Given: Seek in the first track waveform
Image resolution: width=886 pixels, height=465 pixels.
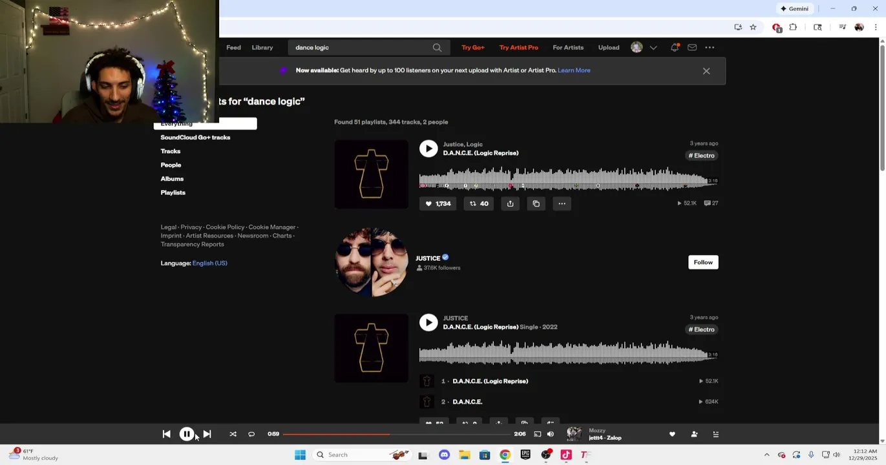Looking at the screenshot, I should pos(568,179).
